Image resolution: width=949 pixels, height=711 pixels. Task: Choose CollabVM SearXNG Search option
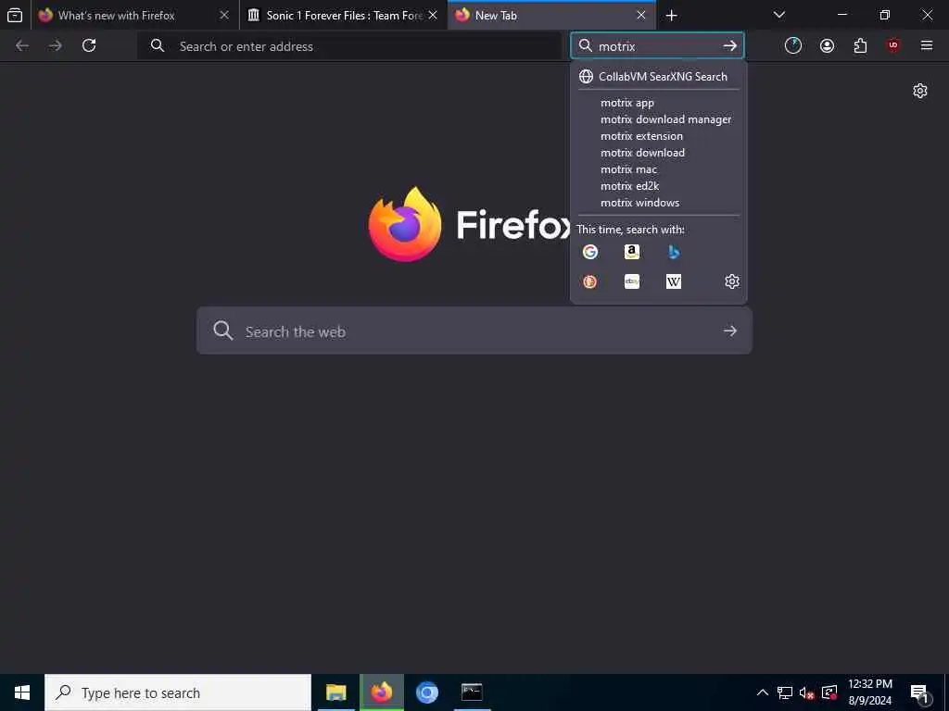tap(659, 76)
